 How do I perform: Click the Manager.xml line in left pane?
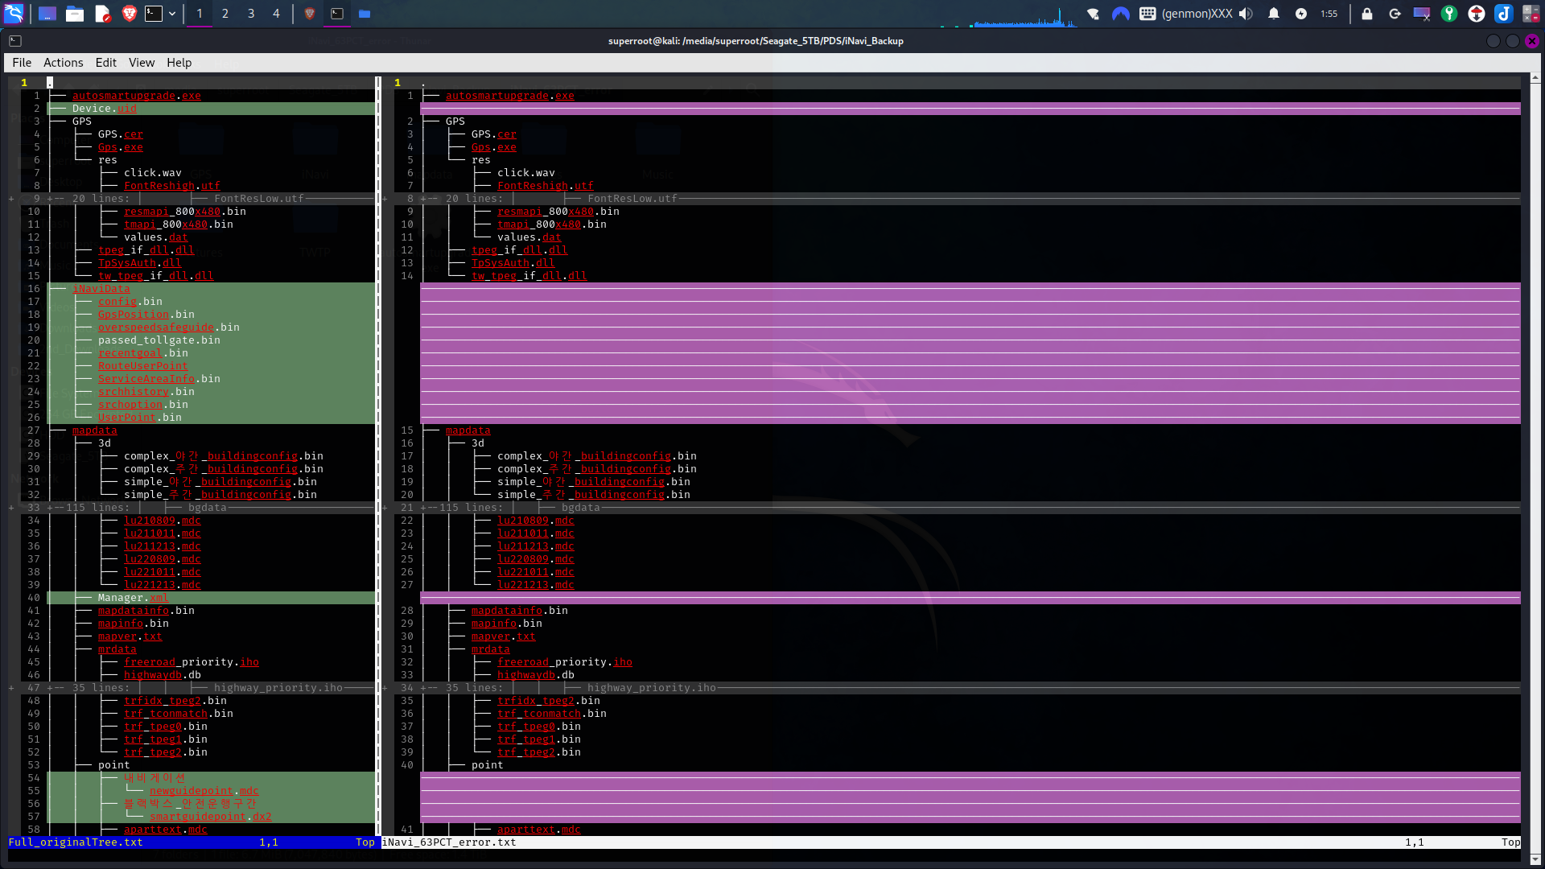pyautogui.click(x=133, y=598)
